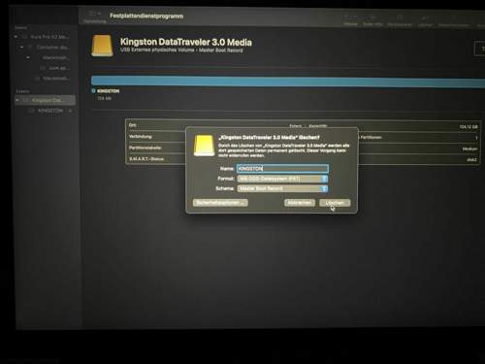This screenshot has height=364, width=485.
Task: Collapse the Container disk tree entry
Action: 21,48
